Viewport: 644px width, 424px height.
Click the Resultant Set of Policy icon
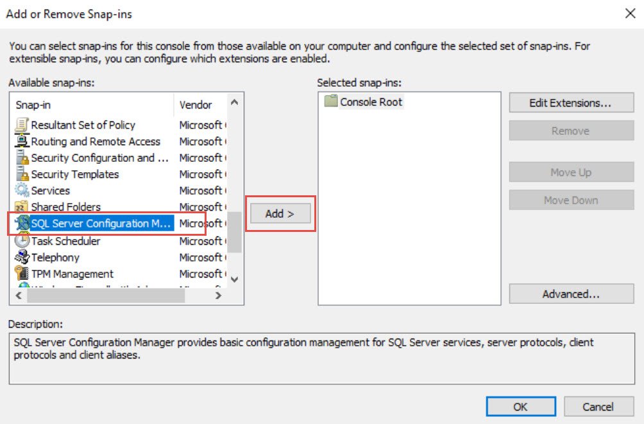[22, 125]
